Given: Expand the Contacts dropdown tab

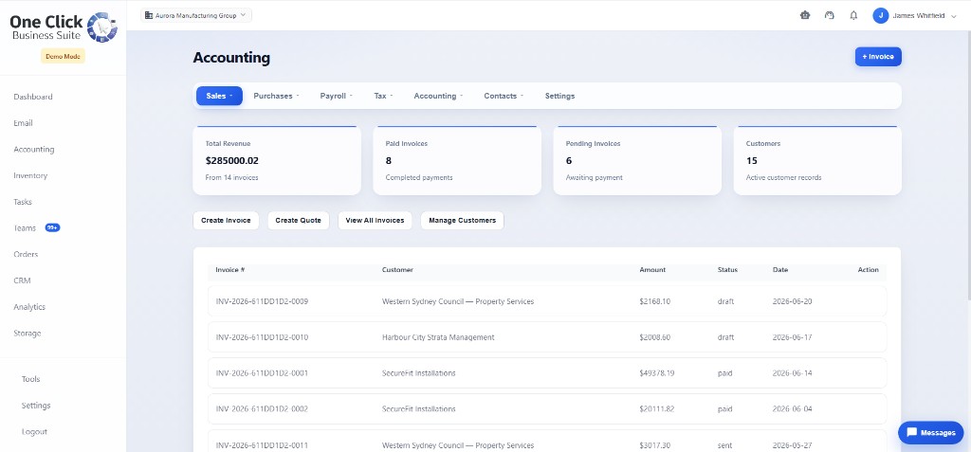Looking at the screenshot, I should [504, 96].
